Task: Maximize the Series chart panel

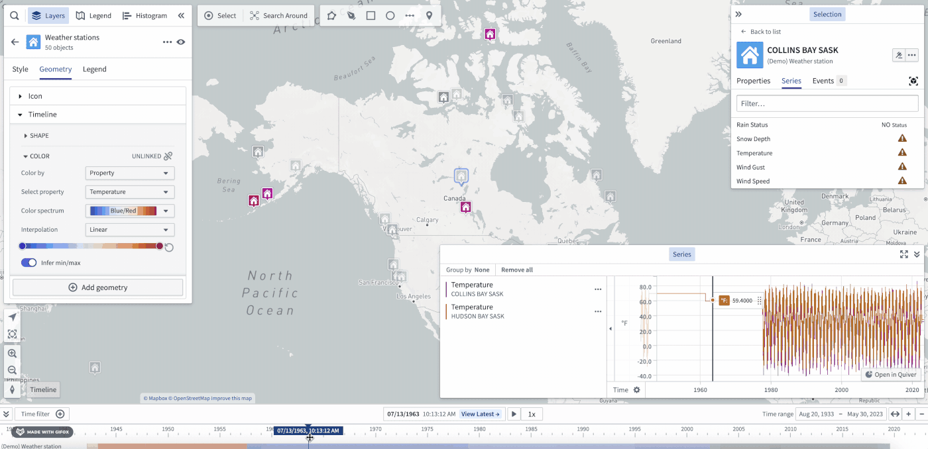Action: coord(904,254)
